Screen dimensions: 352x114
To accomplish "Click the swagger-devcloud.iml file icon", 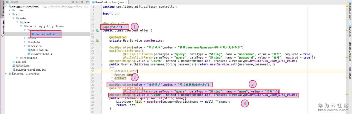I will (14, 70).
